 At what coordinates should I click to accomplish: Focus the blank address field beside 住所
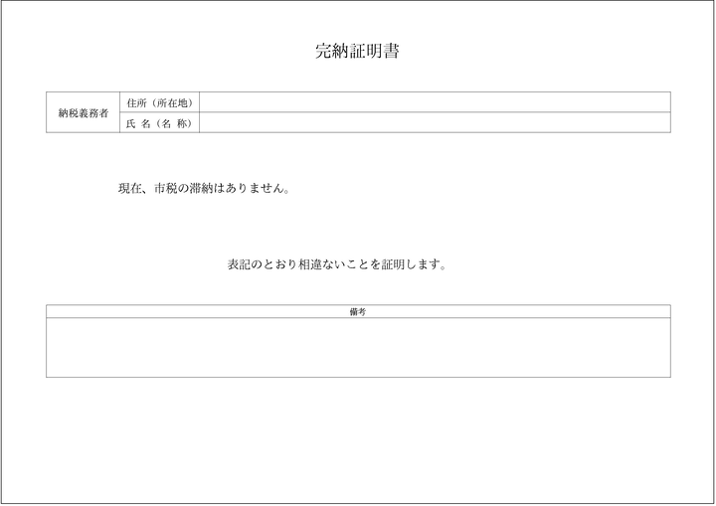tap(435, 102)
